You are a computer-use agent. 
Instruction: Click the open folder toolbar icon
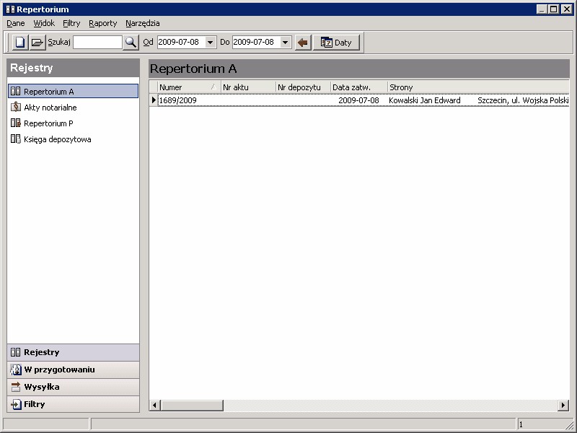pyautogui.click(x=38, y=43)
